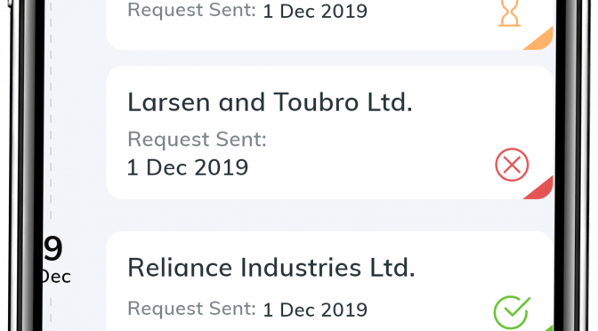Click Request Sent label in top card

click(191, 10)
